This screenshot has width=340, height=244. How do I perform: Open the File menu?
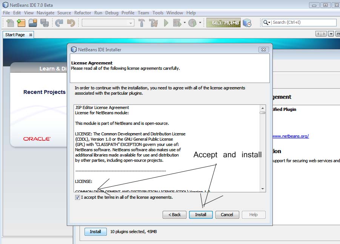pyautogui.click(x=6, y=13)
